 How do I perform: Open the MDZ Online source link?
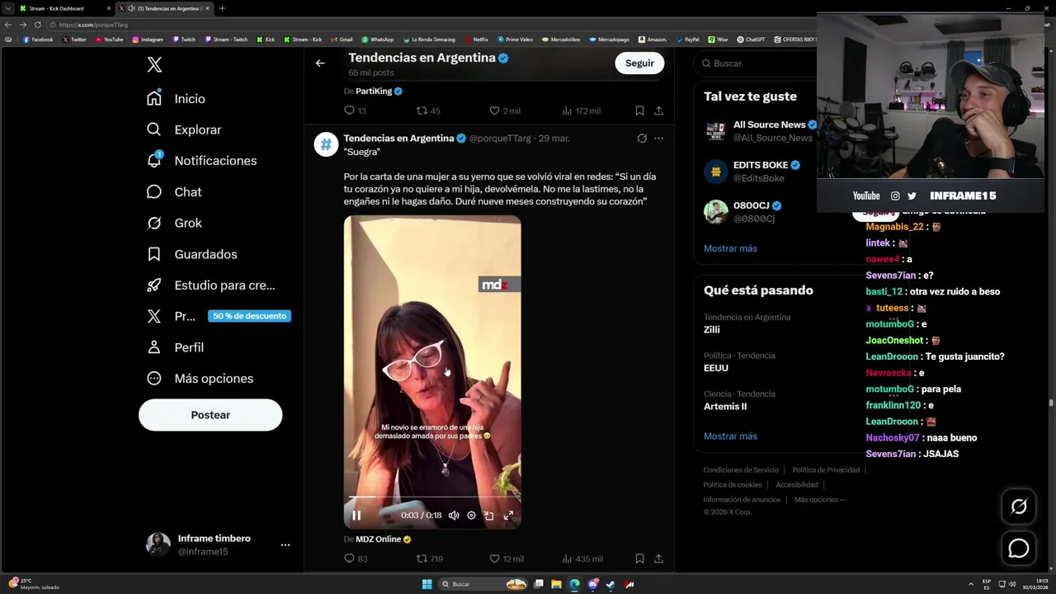click(378, 540)
